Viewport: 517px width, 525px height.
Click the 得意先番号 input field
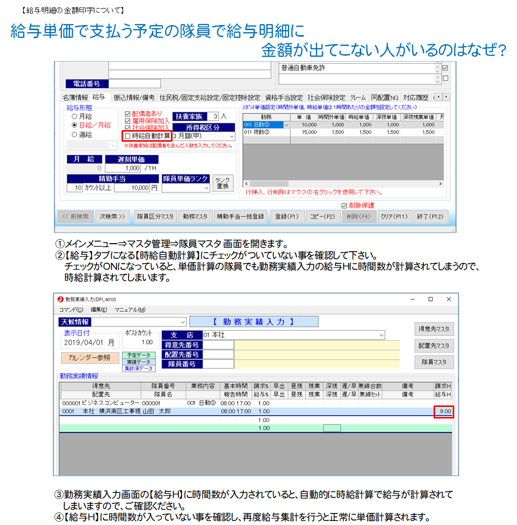[x=219, y=345]
